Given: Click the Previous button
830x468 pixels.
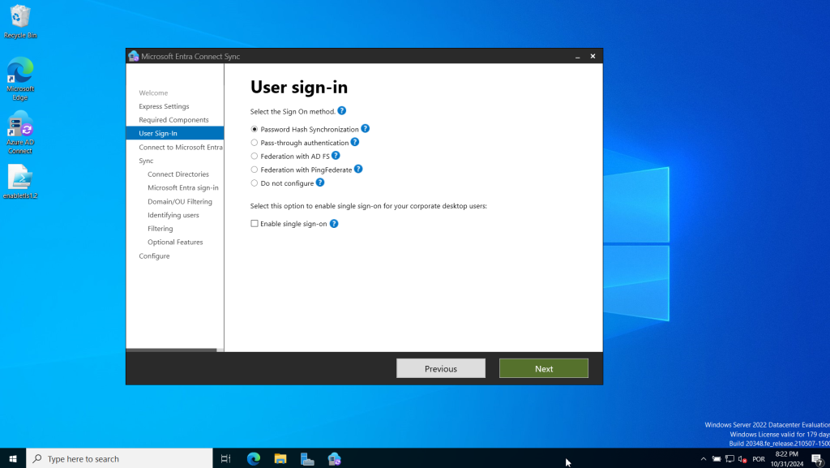Looking at the screenshot, I should (441, 368).
